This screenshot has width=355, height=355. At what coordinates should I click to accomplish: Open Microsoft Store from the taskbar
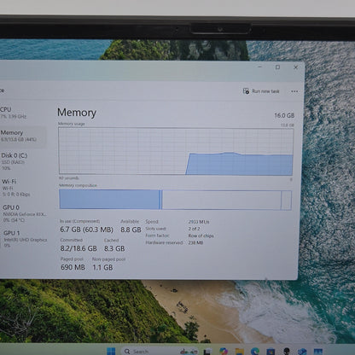(x=271, y=352)
